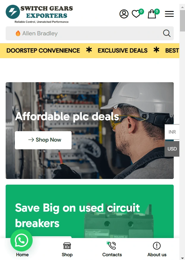Open the hamburger menu

tap(169, 14)
